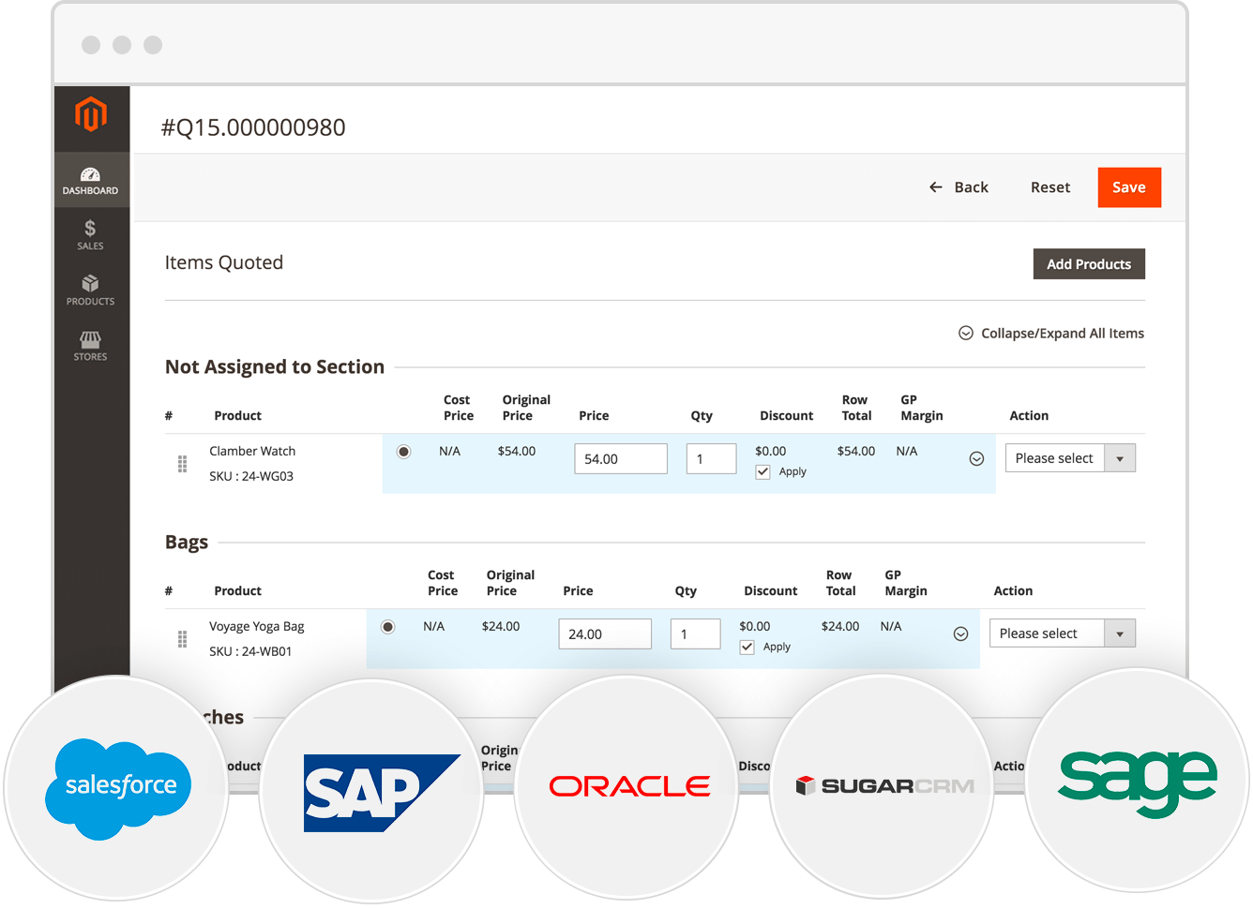The image size is (1253, 909).
Task: Click the Oracle logo circle
Action: [626, 788]
